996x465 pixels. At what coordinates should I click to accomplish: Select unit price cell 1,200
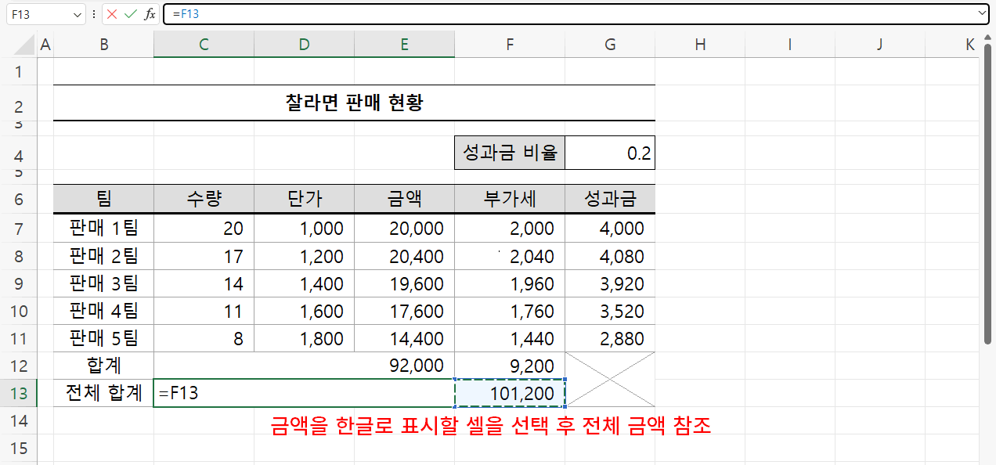304,256
